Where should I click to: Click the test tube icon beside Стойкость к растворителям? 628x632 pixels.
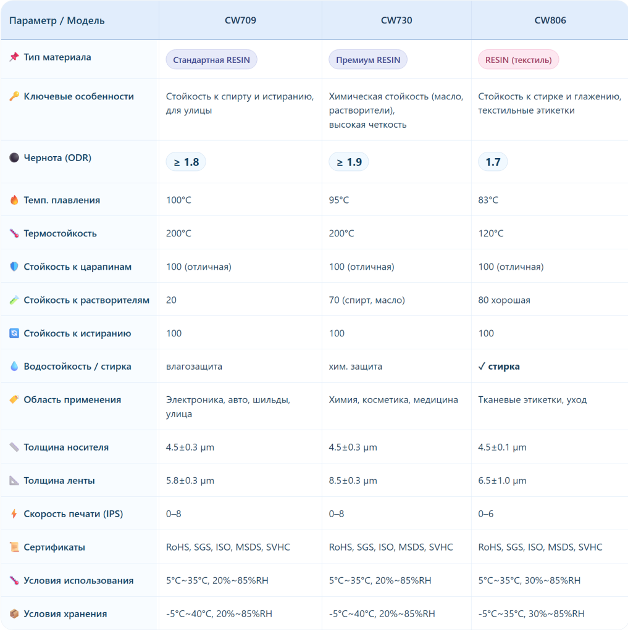pyautogui.click(x=14, y=300)
